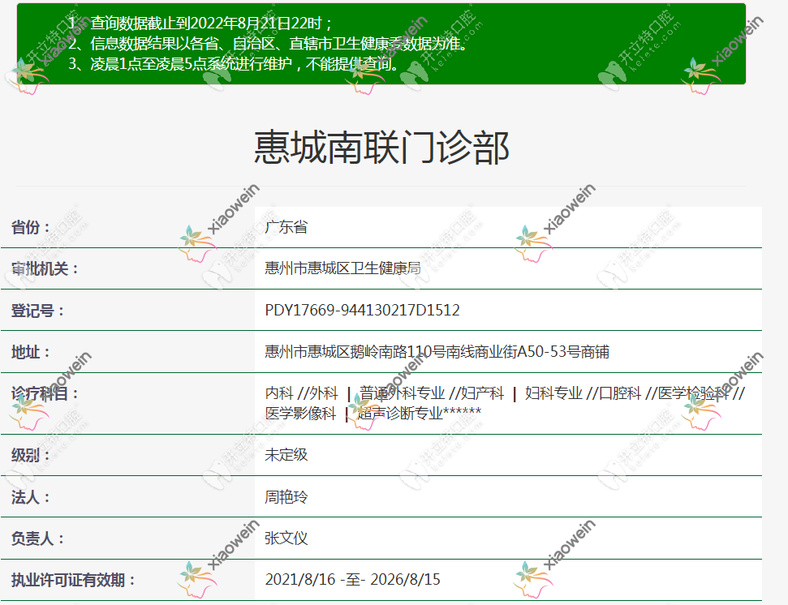Click the title 惠城南联门诊部
The height and width of the screenshot is (605, 788).
tap(381, 148)
